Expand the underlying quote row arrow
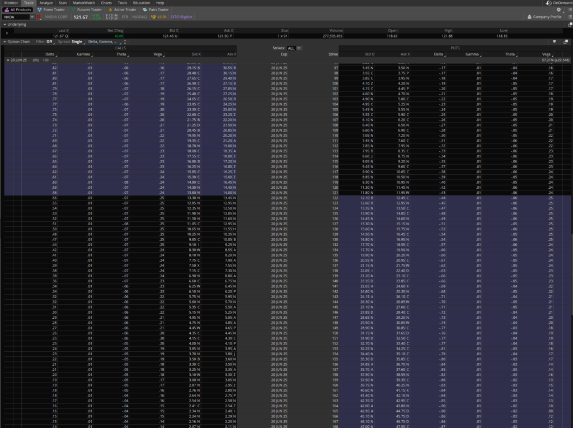Image resolution: width=573 pixels, height=428 pixels. [7, 34]
